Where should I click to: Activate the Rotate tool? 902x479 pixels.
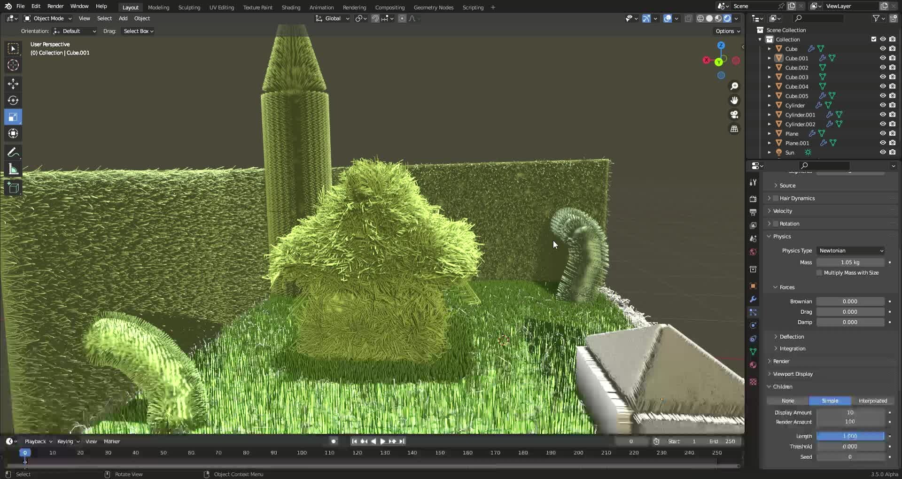point(13,100)
